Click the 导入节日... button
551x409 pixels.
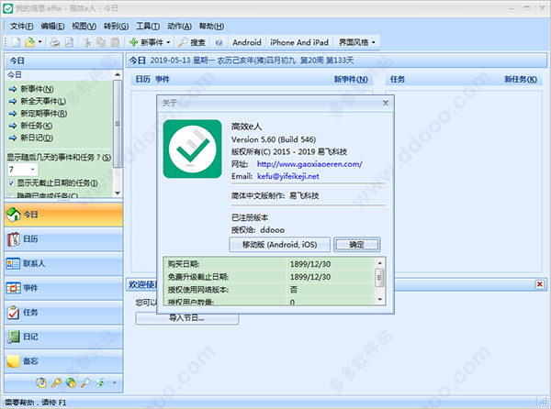point(187,318)
